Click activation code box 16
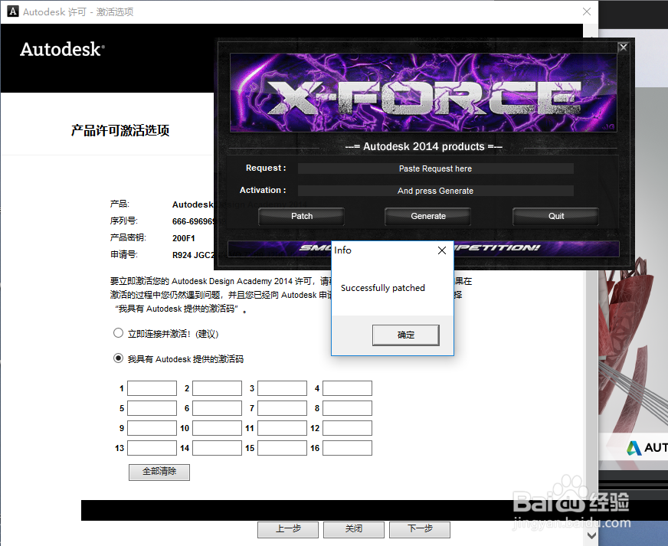Image resolution: width=668 pixels, height=546 pixels. coord(347,448)
